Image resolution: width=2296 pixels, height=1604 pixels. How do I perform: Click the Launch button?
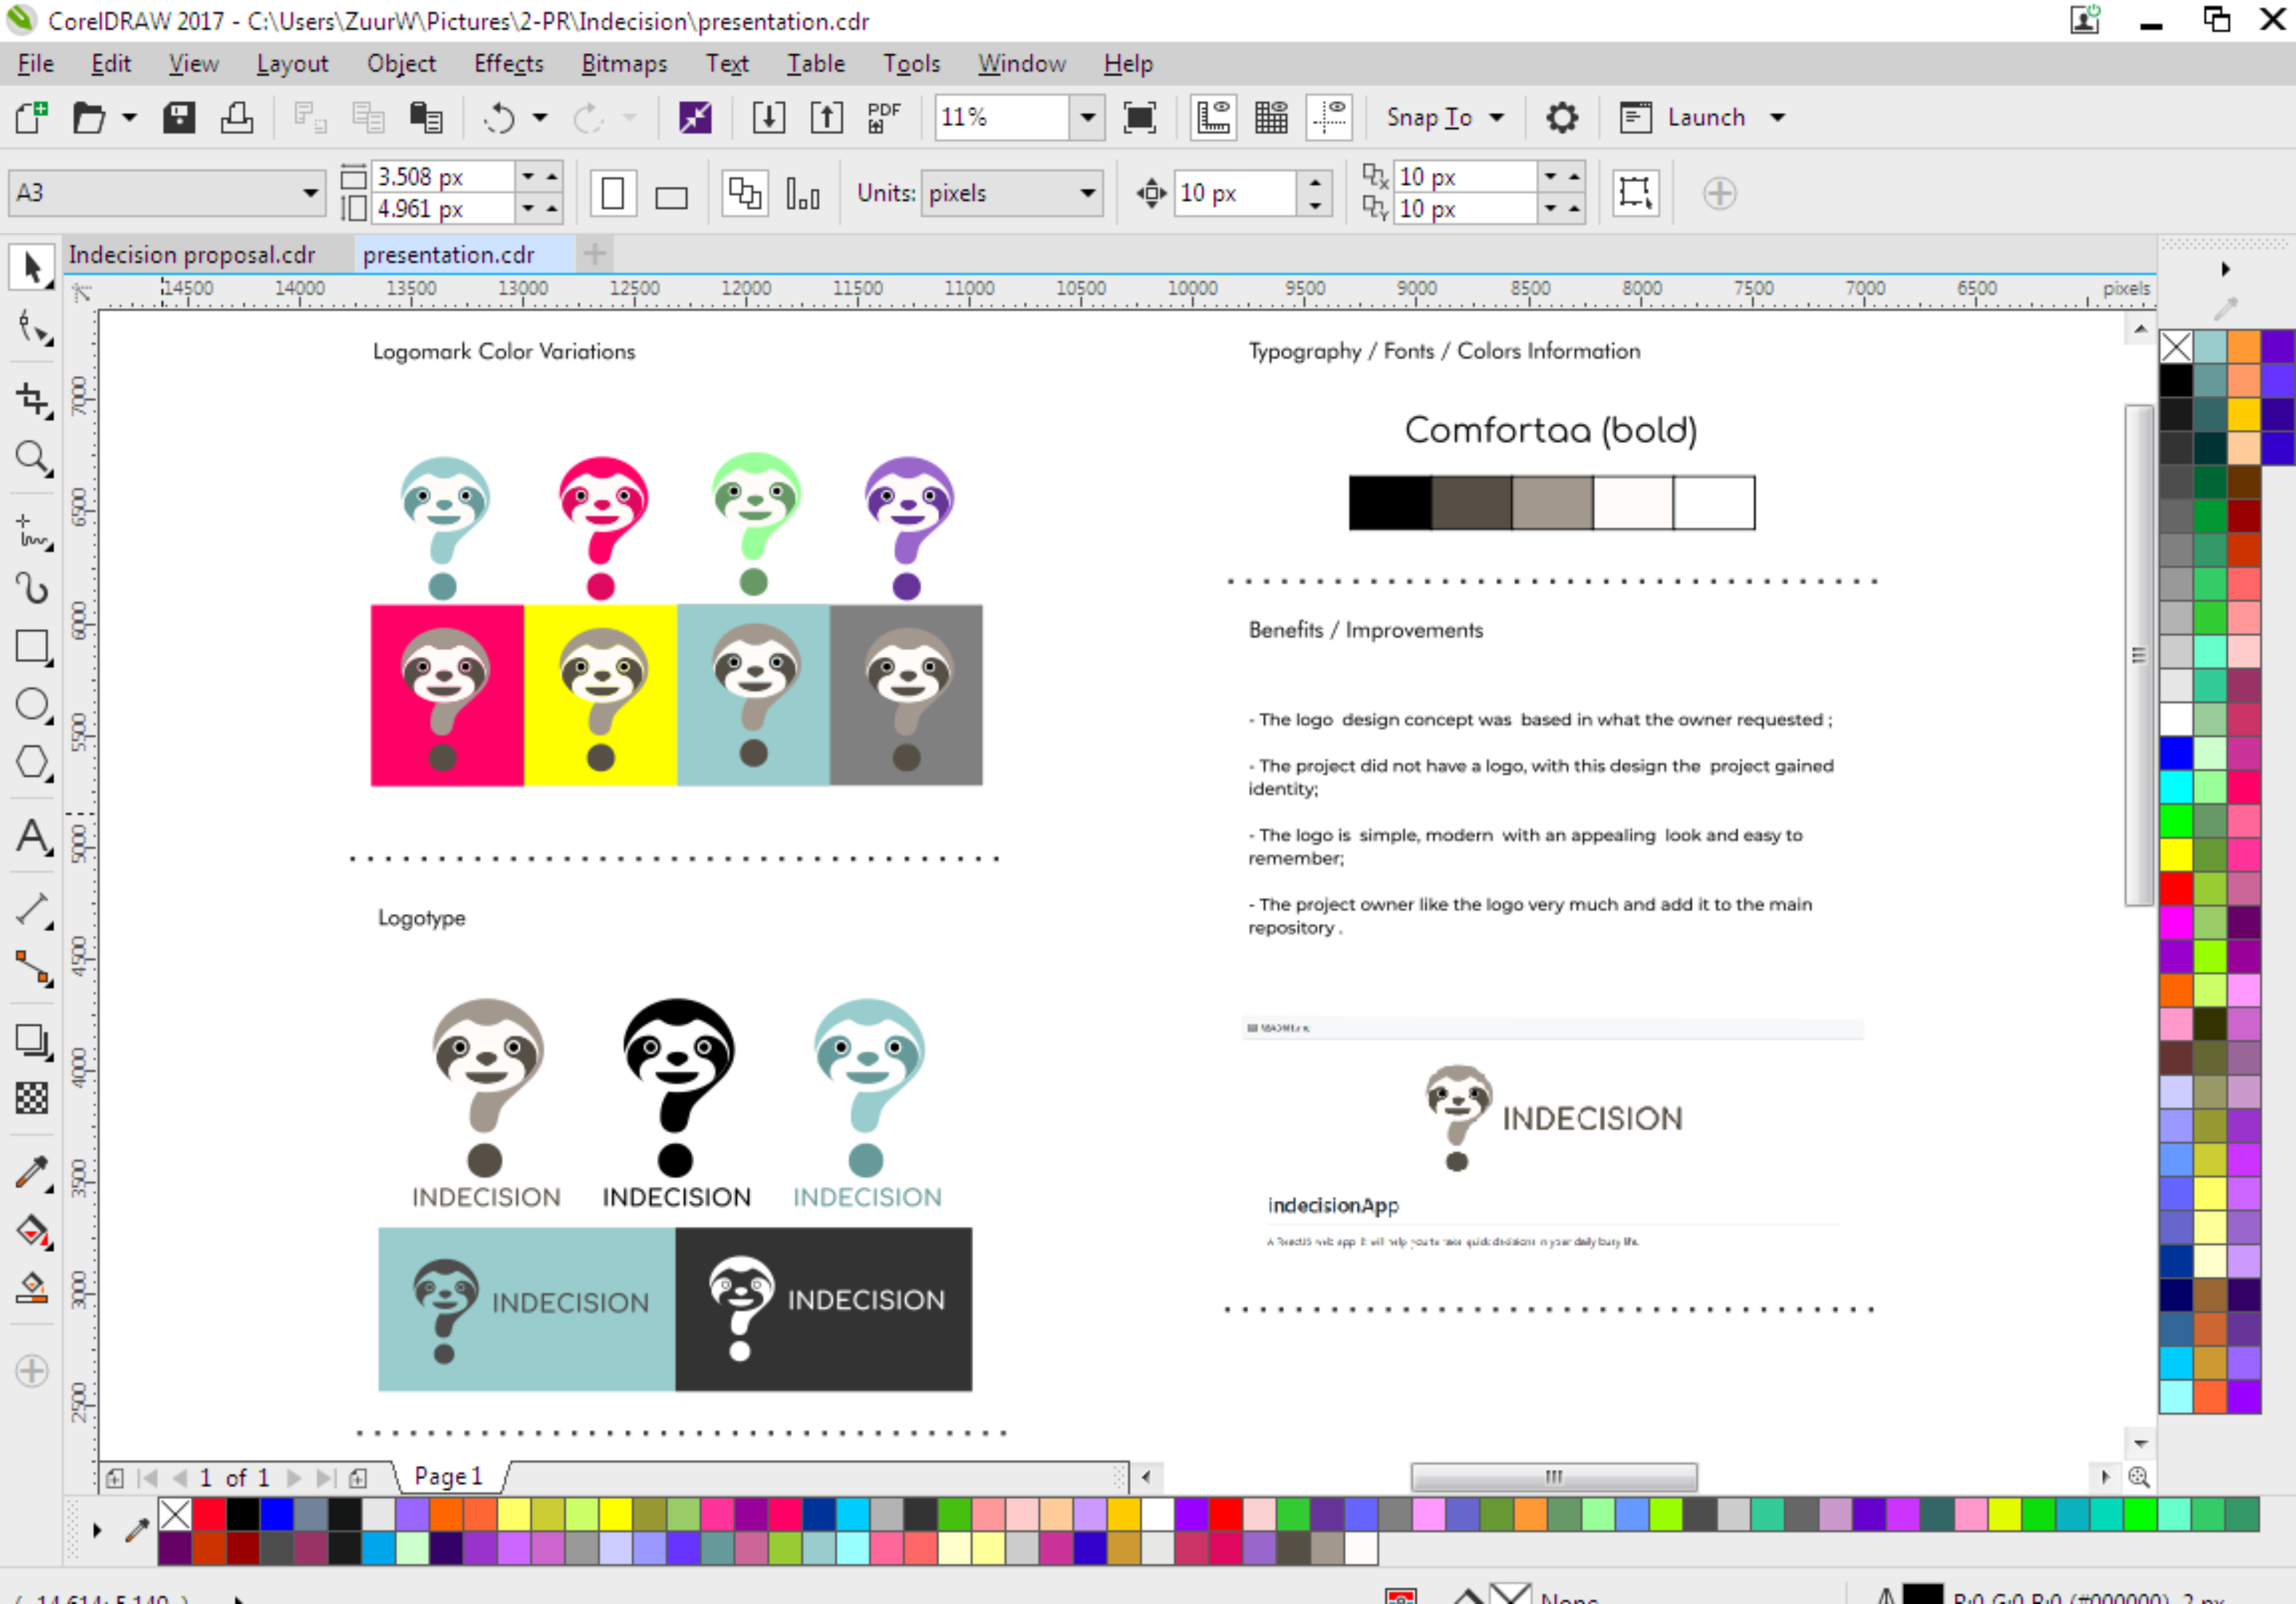(1705, 118)
